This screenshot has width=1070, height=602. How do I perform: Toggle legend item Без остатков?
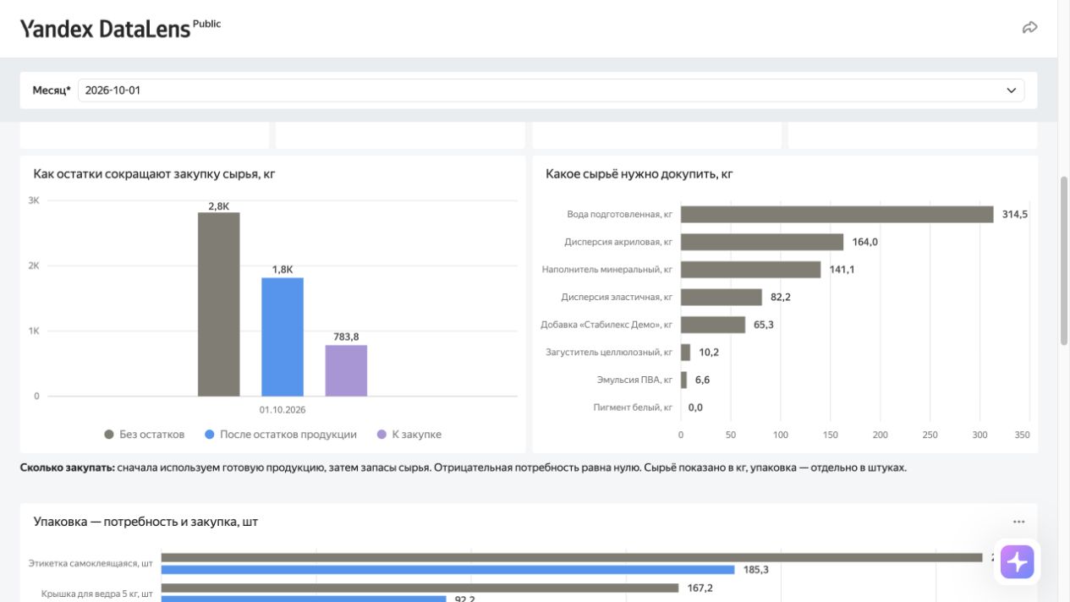pos(144,435)
